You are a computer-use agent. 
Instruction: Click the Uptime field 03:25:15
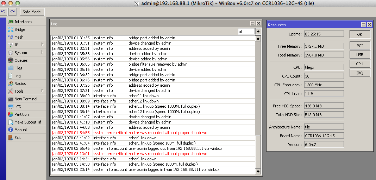click(324, 34)
